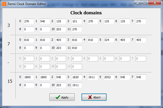The height and width of the screenshot is (108, 163).
Task: Select domain 9 field in group 7
Action: coord(45,48)
